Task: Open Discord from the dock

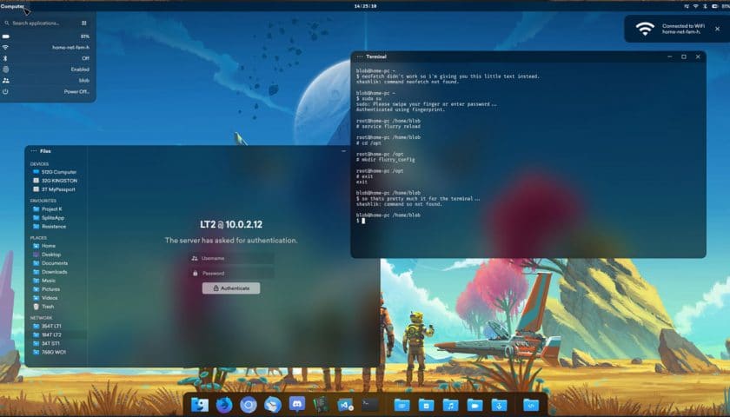Action: 297,405
